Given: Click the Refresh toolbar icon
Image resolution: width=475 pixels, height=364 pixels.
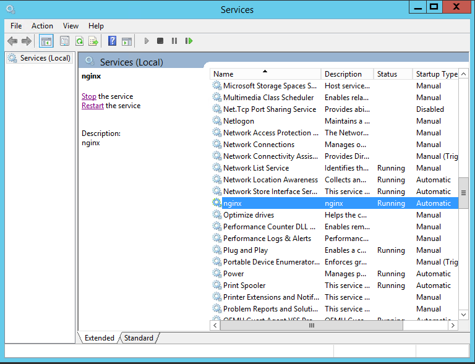Looking at the screenshot, I should [x=79, y=41].
